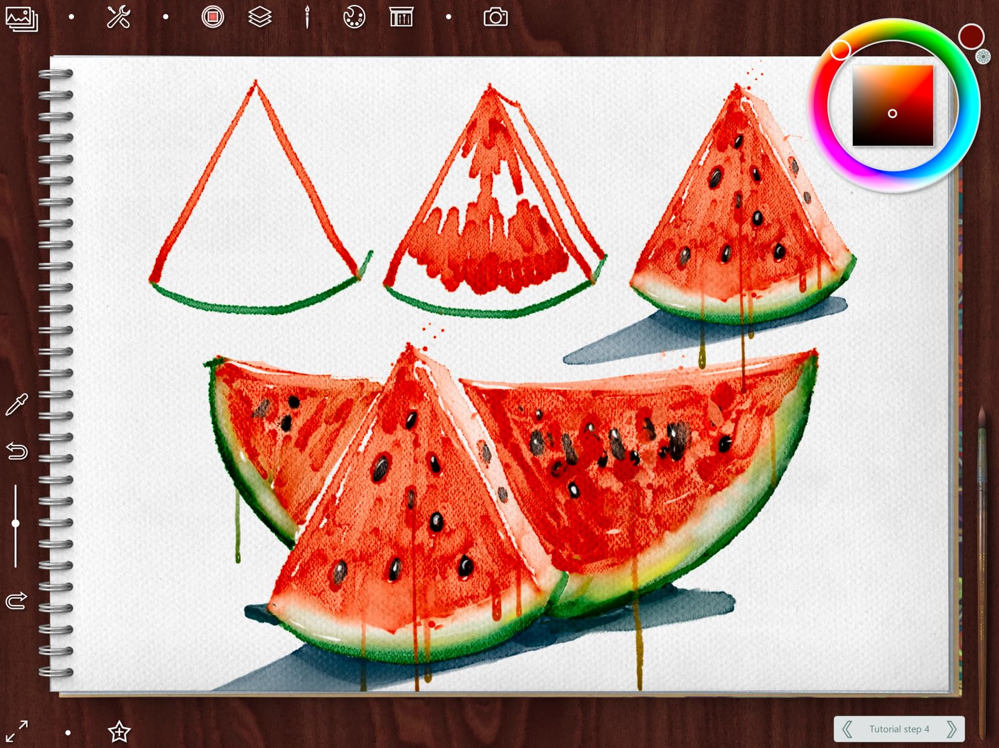Screen dimensions: 999x748
Task: Open the image gallery
Action: 21,18
